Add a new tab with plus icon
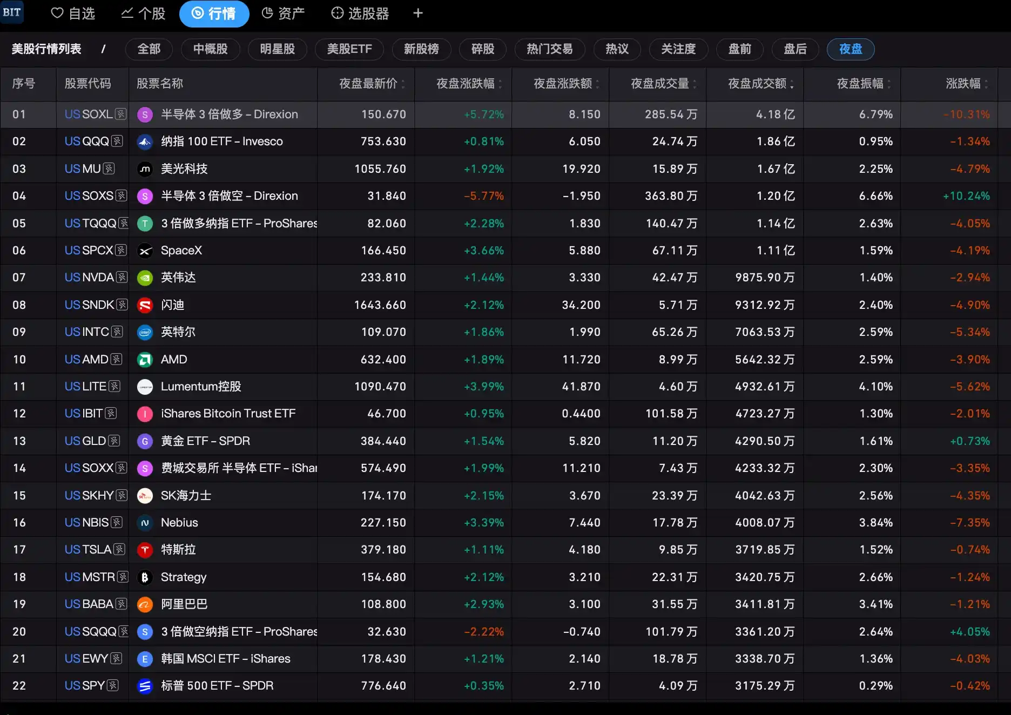Viewport: 1011px width, 715px height. tap(418, 13)
